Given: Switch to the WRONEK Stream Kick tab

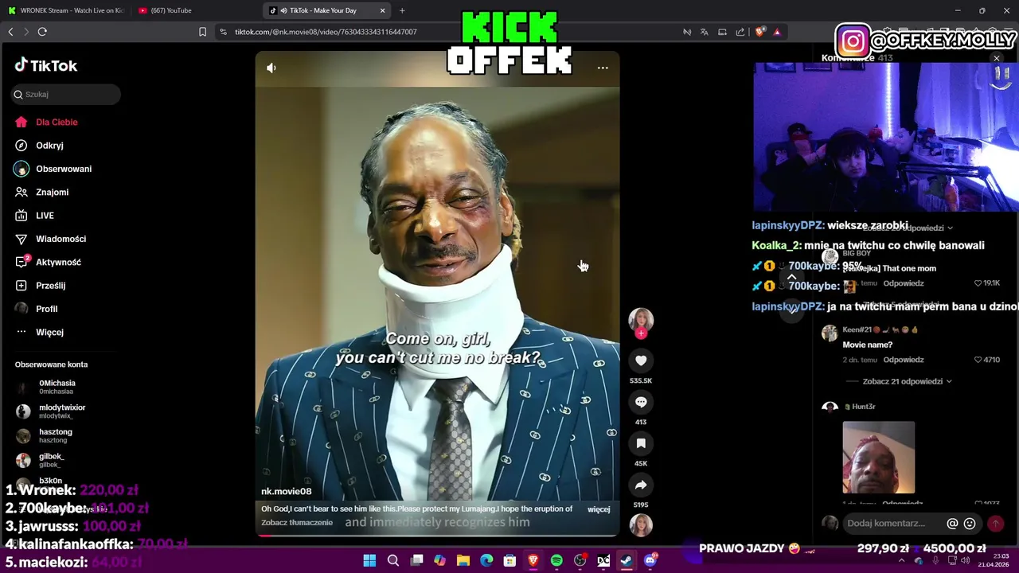Looking at the screenshot, I should coord(65,10).
